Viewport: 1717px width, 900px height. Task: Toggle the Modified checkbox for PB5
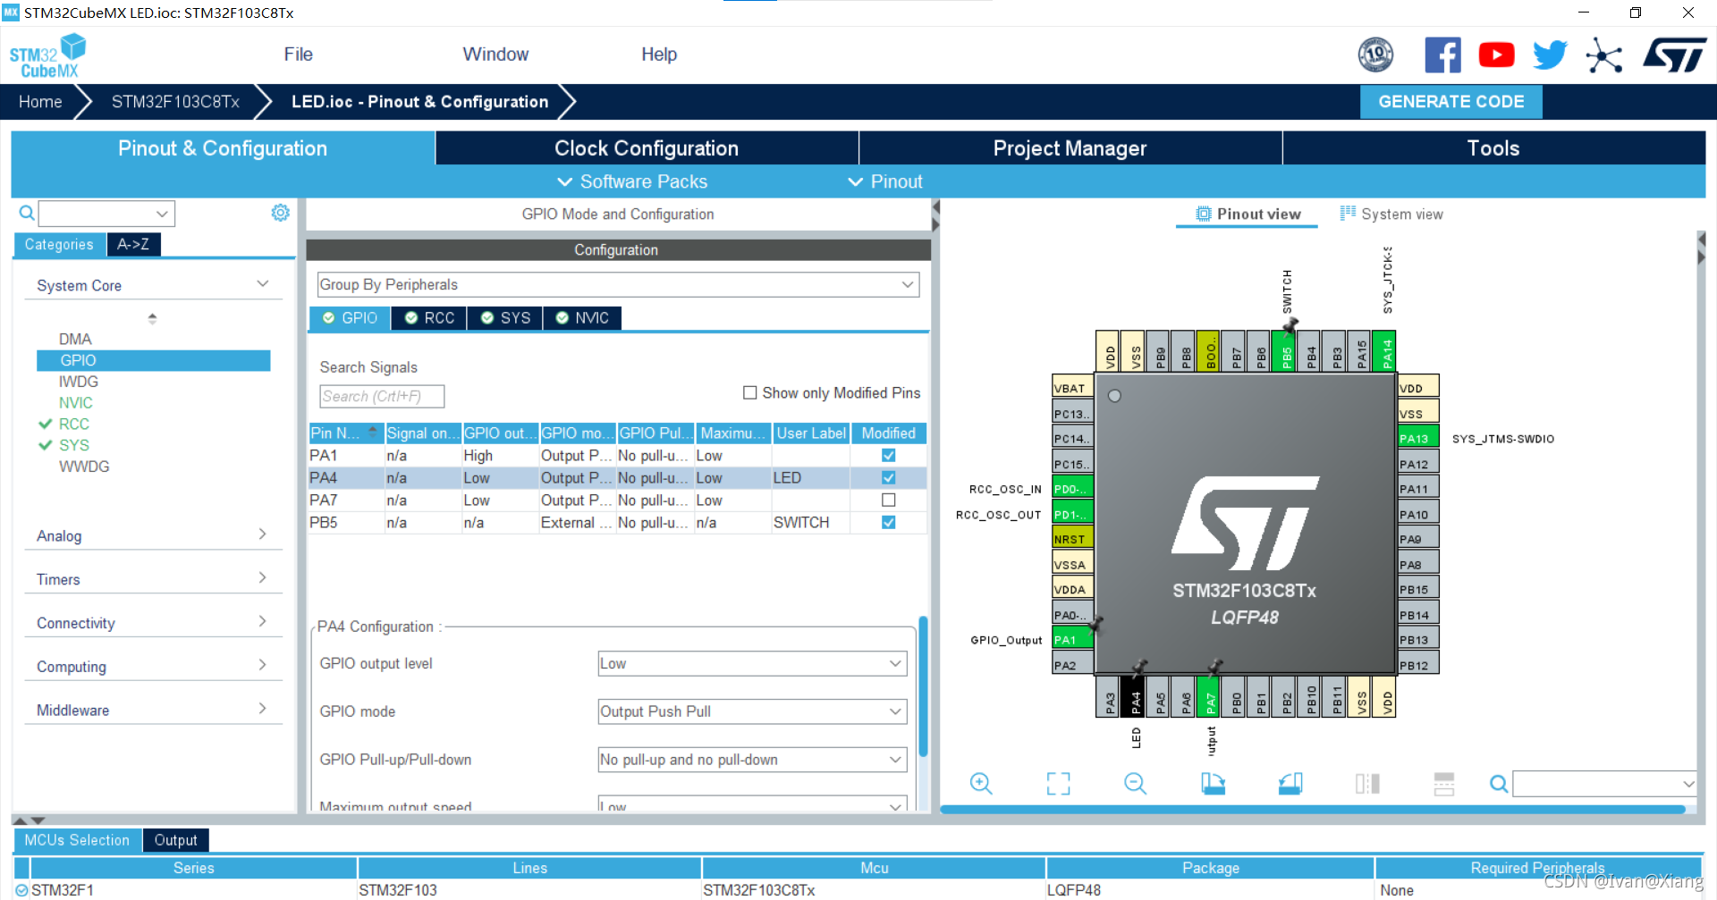888,522
